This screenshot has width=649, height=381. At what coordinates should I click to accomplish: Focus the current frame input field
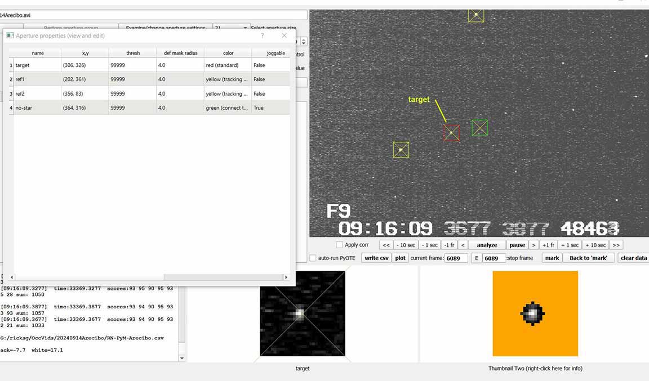(x=456, y=258)
